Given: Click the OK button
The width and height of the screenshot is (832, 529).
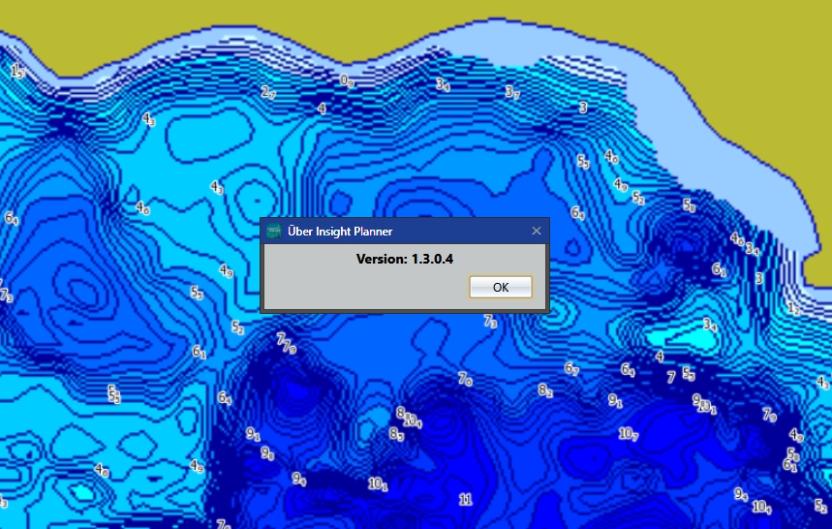Looking at the screenshot, I should [500, 287].
